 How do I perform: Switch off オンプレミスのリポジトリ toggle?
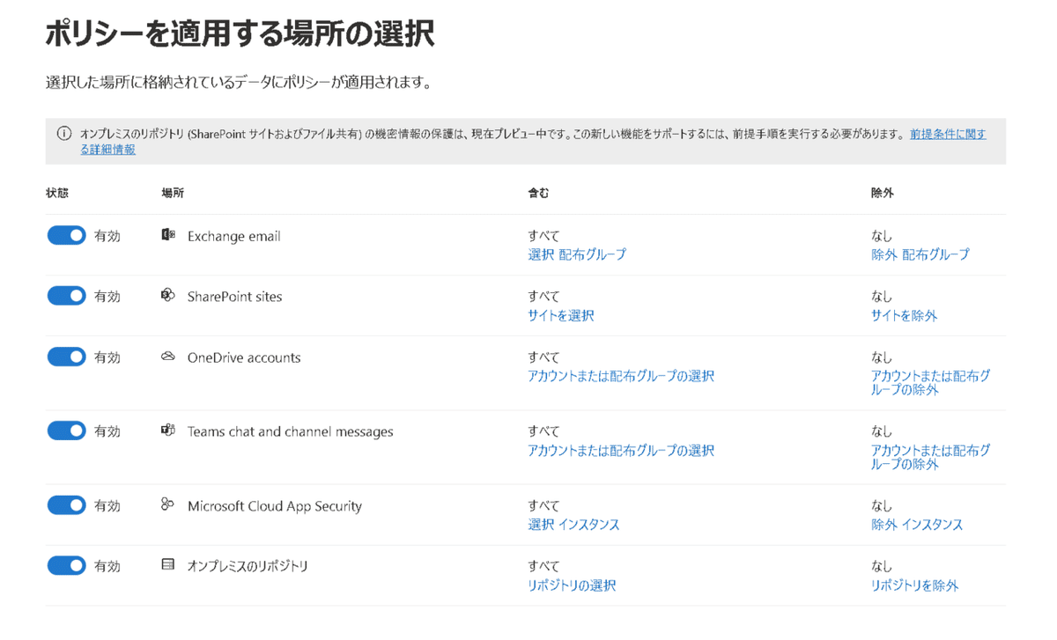coord(67,566)
